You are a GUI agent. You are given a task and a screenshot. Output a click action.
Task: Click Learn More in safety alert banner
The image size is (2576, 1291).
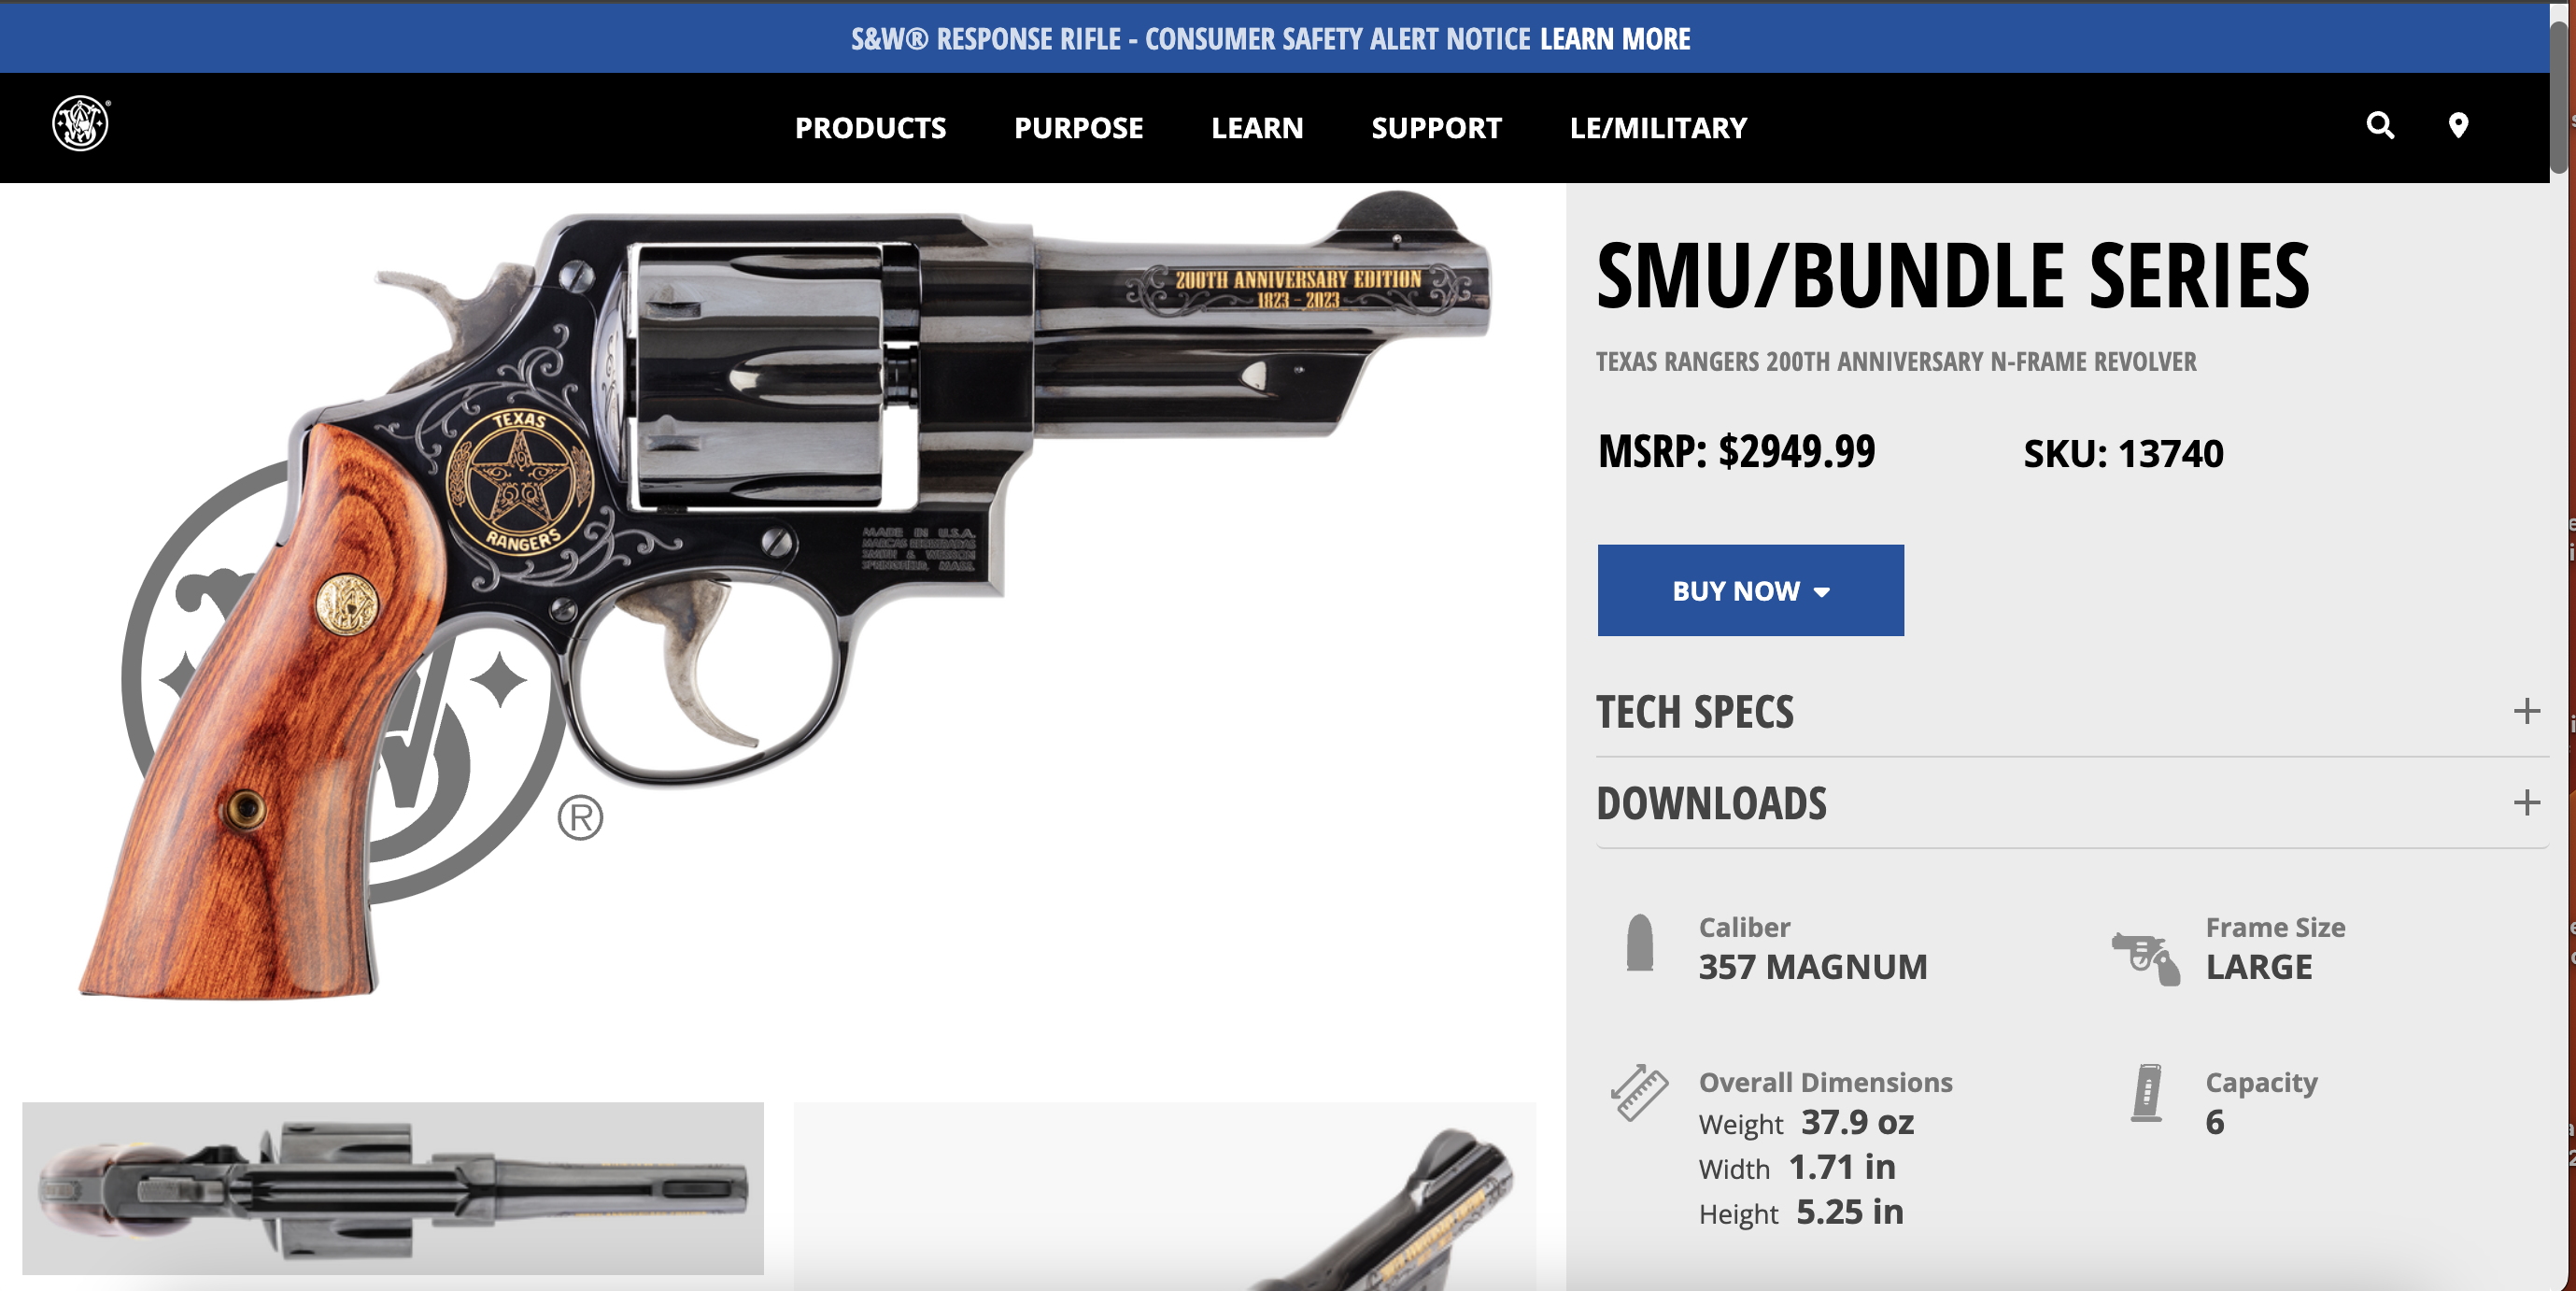tap(1615, 39)
